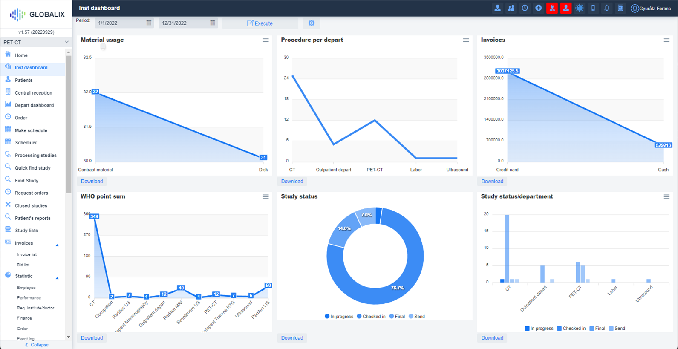Open the PET-CT institute dropdown

[36, 42]
